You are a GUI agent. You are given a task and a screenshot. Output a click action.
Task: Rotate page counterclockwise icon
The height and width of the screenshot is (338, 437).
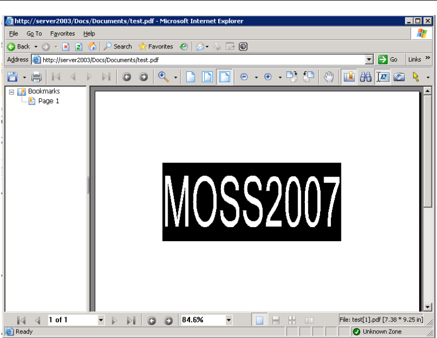click(x=309, y=77)
